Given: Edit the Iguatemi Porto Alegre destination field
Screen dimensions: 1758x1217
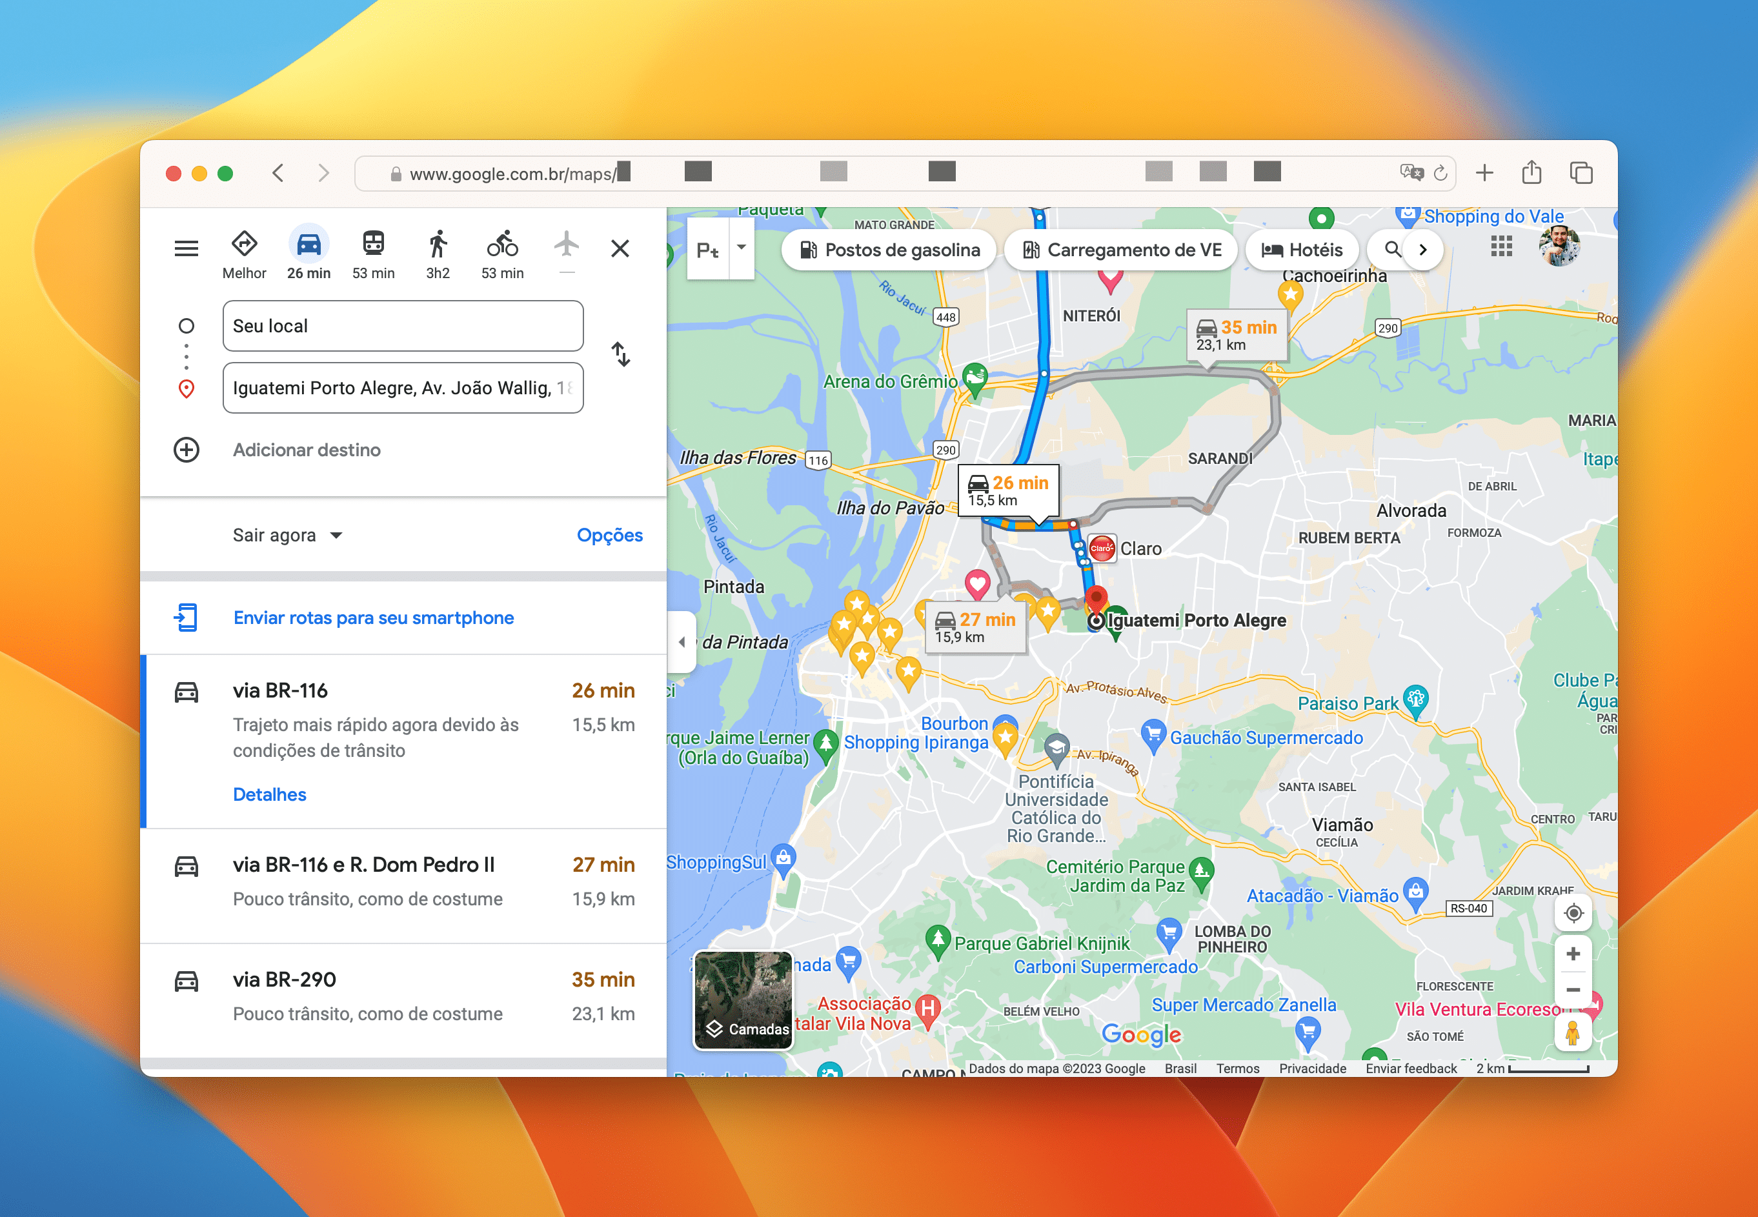Looking at the screenshot, I should point(403,388).
